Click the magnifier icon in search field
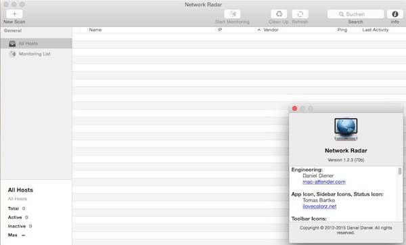 coord(341,14)
